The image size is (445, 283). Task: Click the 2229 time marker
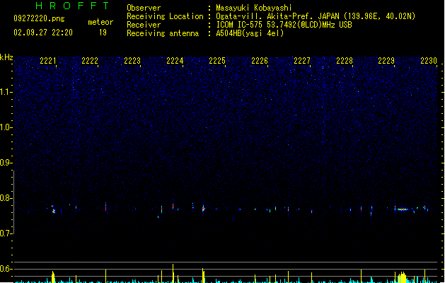[x=386, y=61]
